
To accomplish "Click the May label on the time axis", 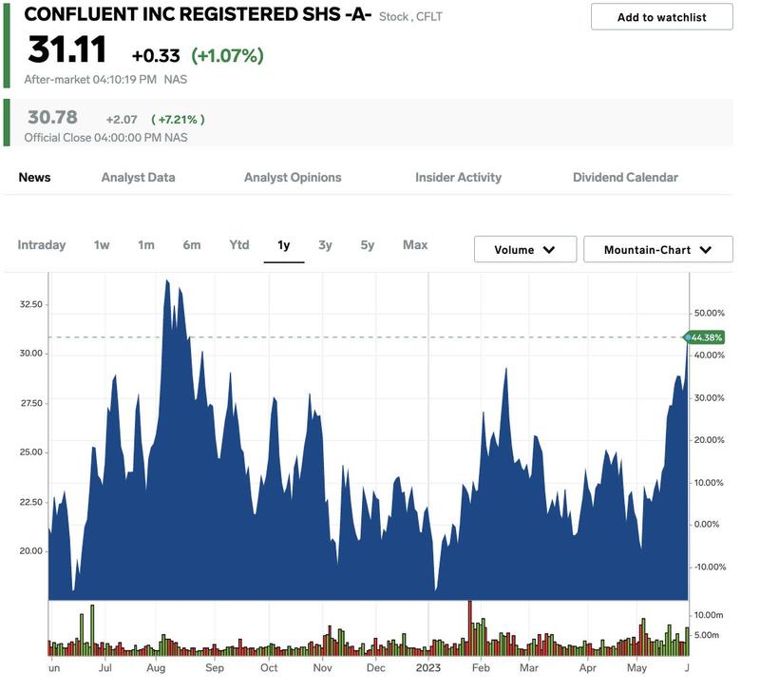I will [636, 668].
